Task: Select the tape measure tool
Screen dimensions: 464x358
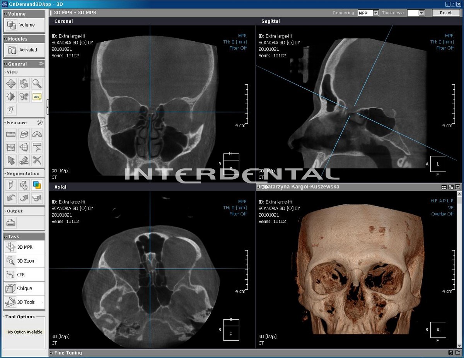Action: [x=24, y=134]
